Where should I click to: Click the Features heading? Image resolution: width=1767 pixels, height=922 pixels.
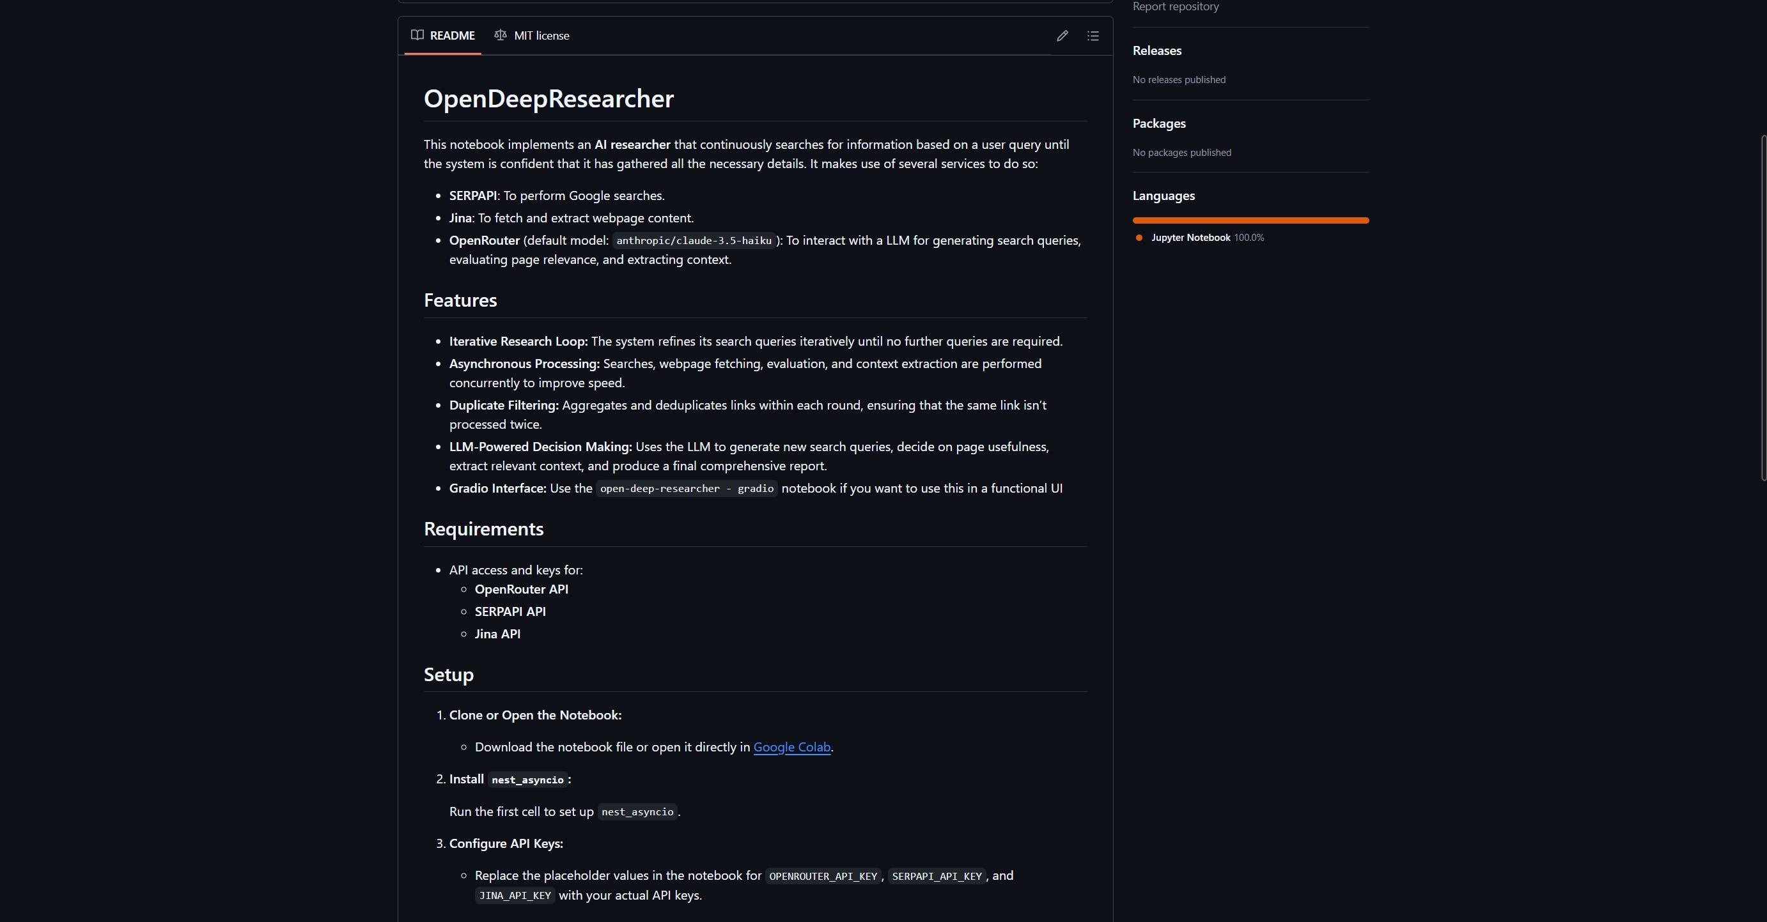click(460, 300)
